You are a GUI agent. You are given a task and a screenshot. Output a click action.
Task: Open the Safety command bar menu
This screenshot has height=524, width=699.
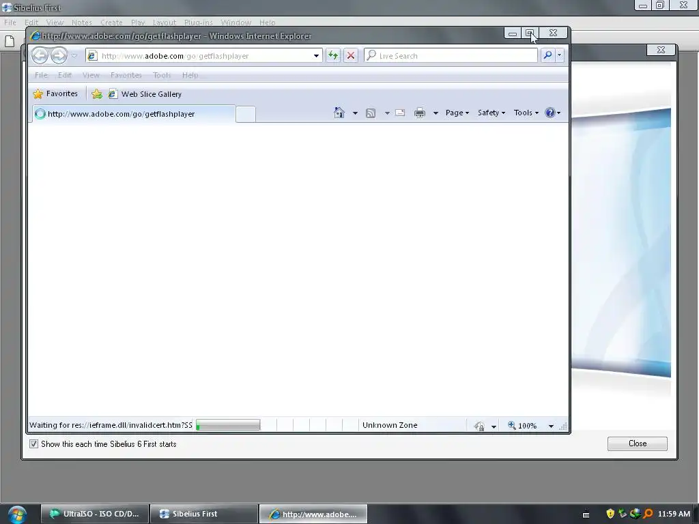[491, 113]
